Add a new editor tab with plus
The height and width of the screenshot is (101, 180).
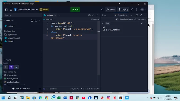tap(59, 15)
